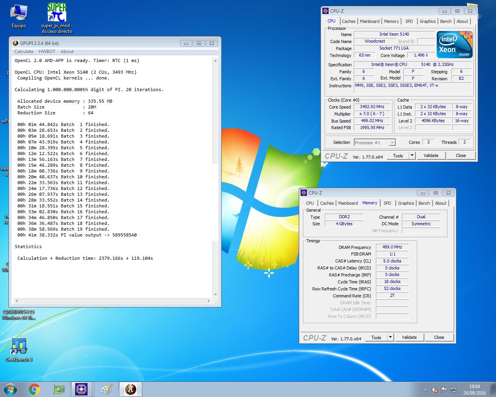Image resolution: width=496 pixels, height=397 pixels.
Task: Open the Equipo desktop icon
Action: point(19,17)
